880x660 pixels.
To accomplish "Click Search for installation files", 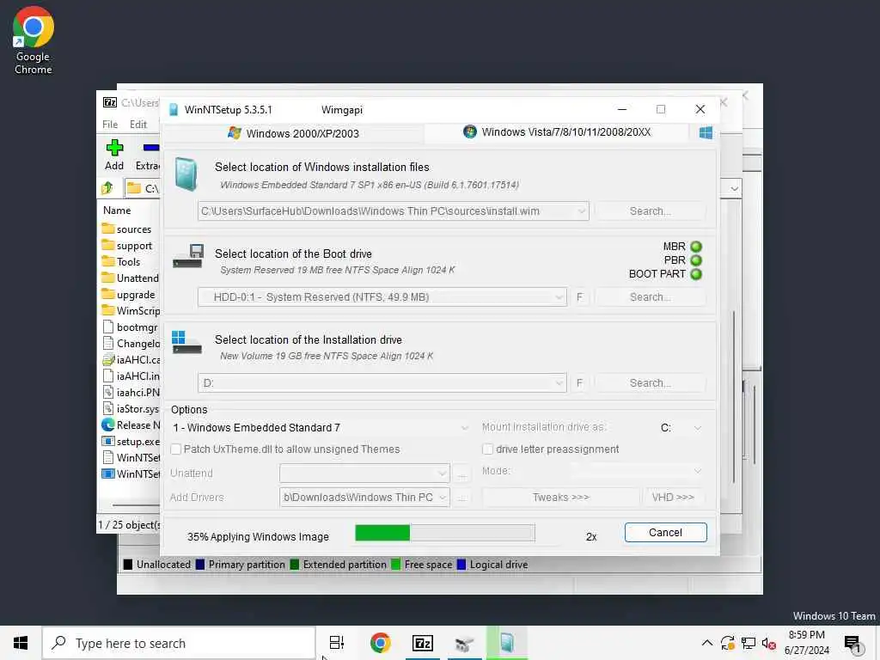I will (650, 211).
